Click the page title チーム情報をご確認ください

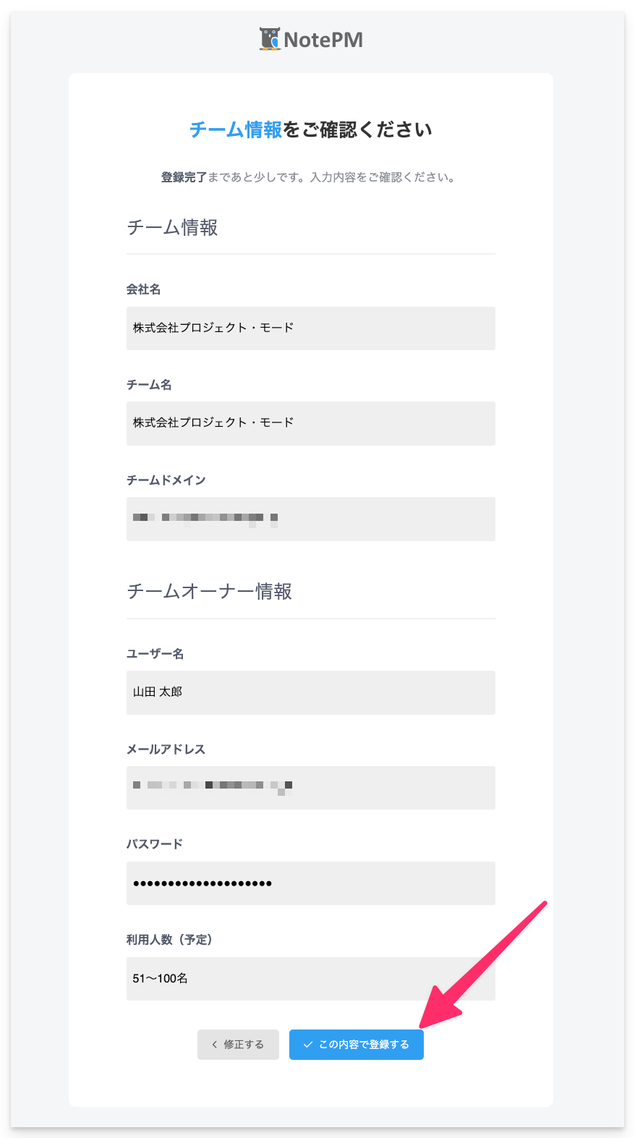(311, 129)
